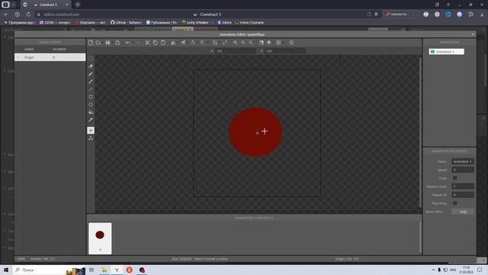Select the Eraser tool
Image resolution: width=488 pixels, height=275 pixels.
click(x=91, y=66)
